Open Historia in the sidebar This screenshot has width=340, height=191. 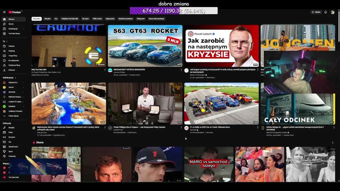[x=13, y=46]
